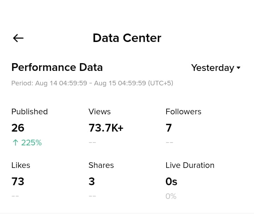254x224 pixels.
Task: Tap the Data Center page title
Action: click(127, 38)
